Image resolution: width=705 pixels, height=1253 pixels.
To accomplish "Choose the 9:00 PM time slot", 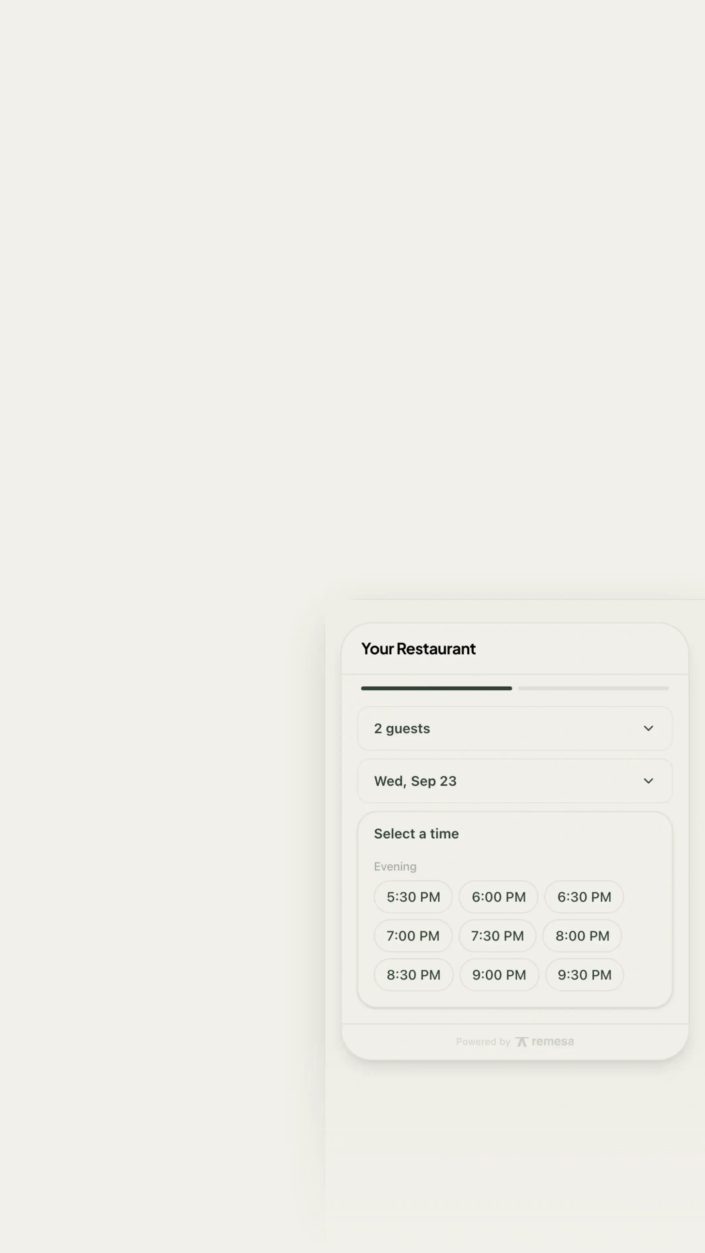I will 499,975.
